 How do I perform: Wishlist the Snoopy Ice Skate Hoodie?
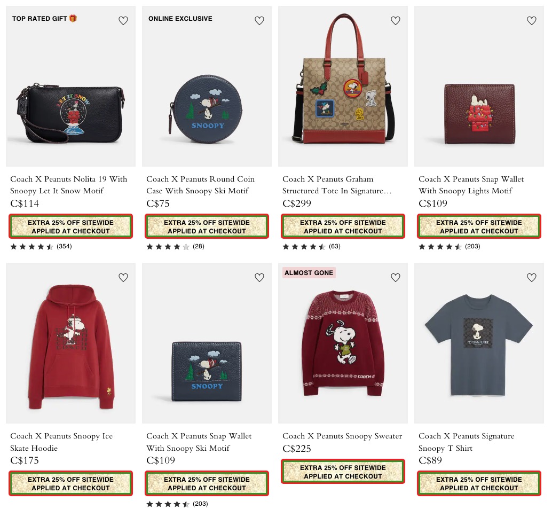point(123,278)
